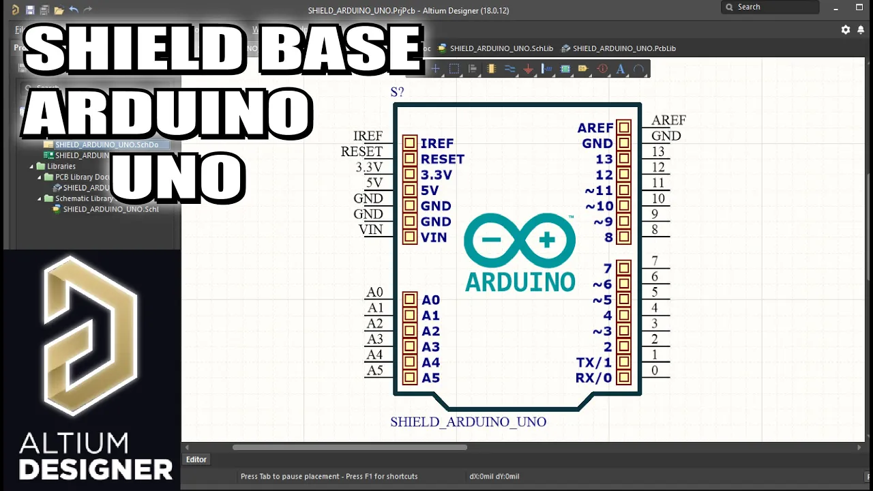Click the horizontal scrollbar thumb
The width and height of the screenshot is (873, 491).
coord(350,447)
